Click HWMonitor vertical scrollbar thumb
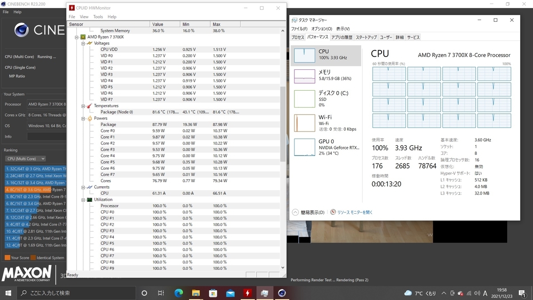 [283, 124]
